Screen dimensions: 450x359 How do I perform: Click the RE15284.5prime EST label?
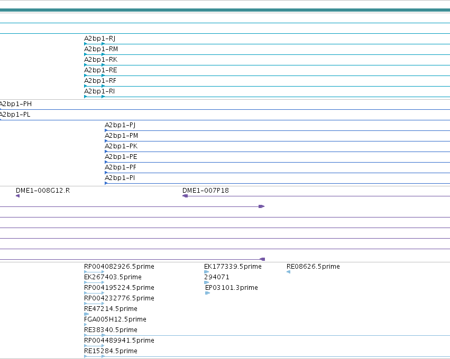[111, 351]
